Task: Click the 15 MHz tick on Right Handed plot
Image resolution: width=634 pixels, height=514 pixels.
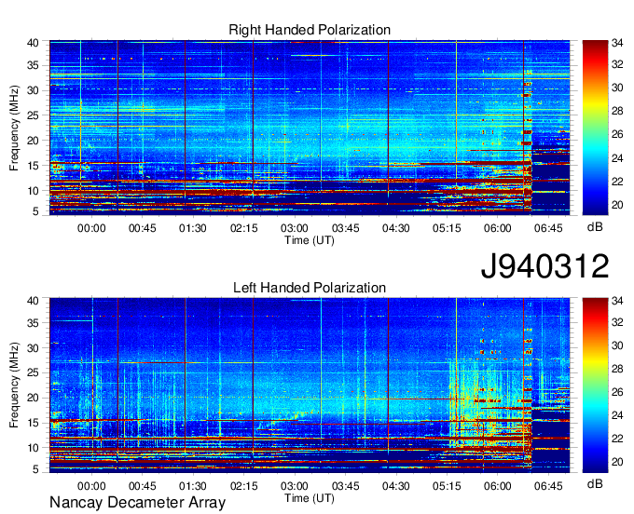Action: point(33,166)
